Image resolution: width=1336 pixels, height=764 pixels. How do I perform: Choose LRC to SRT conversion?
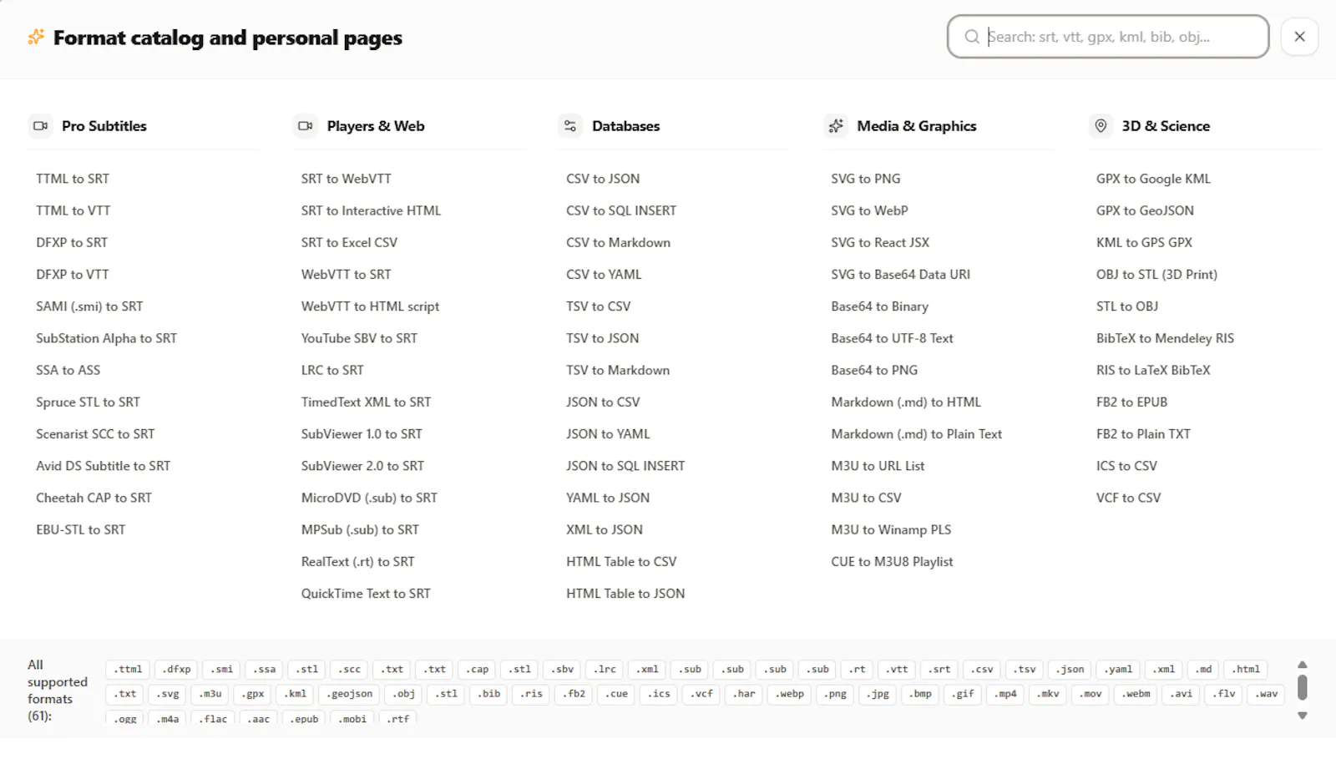332,370
